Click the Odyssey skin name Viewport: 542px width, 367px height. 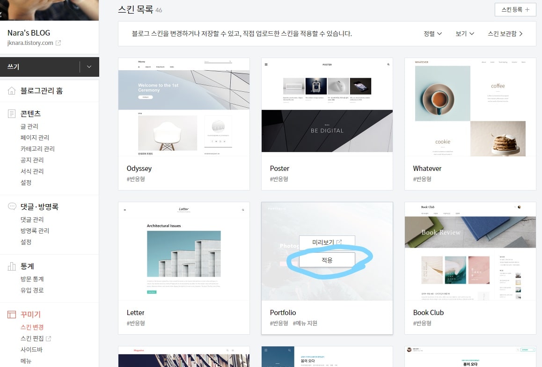(x=139, y=169)
